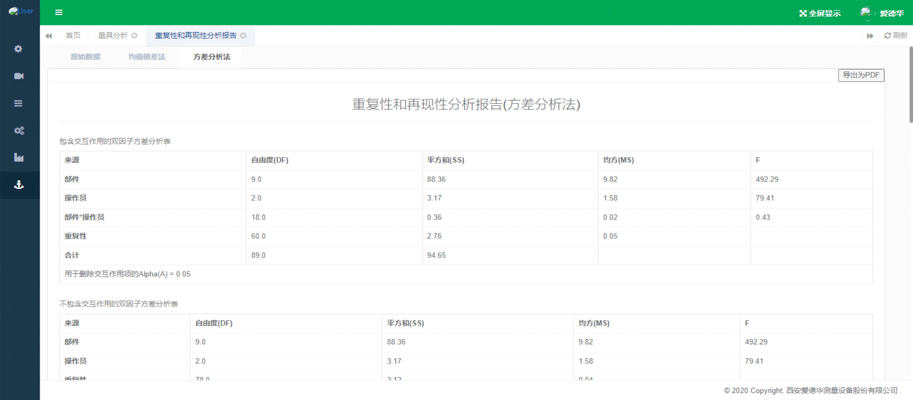Export report with 导出为PDF button

(x=861, y=75)
